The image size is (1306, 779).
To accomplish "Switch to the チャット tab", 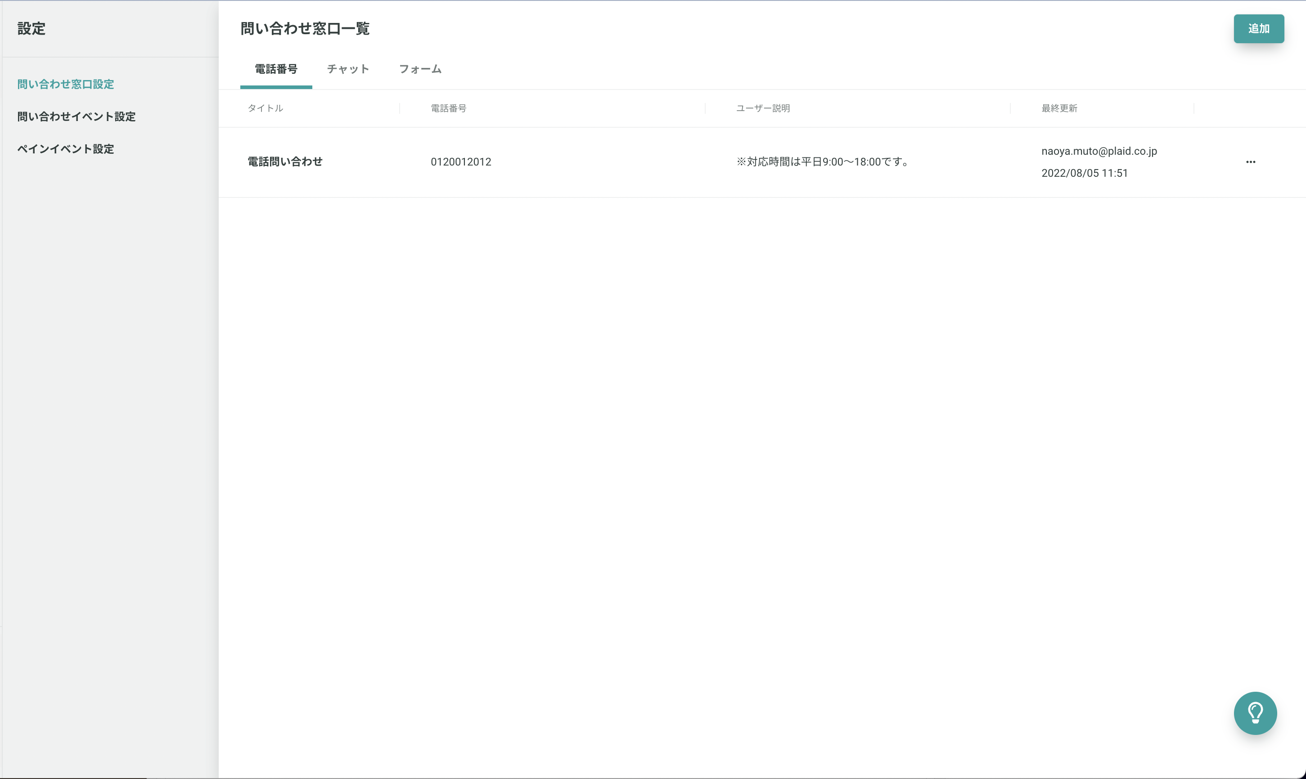I will click(x=347, y=69).
